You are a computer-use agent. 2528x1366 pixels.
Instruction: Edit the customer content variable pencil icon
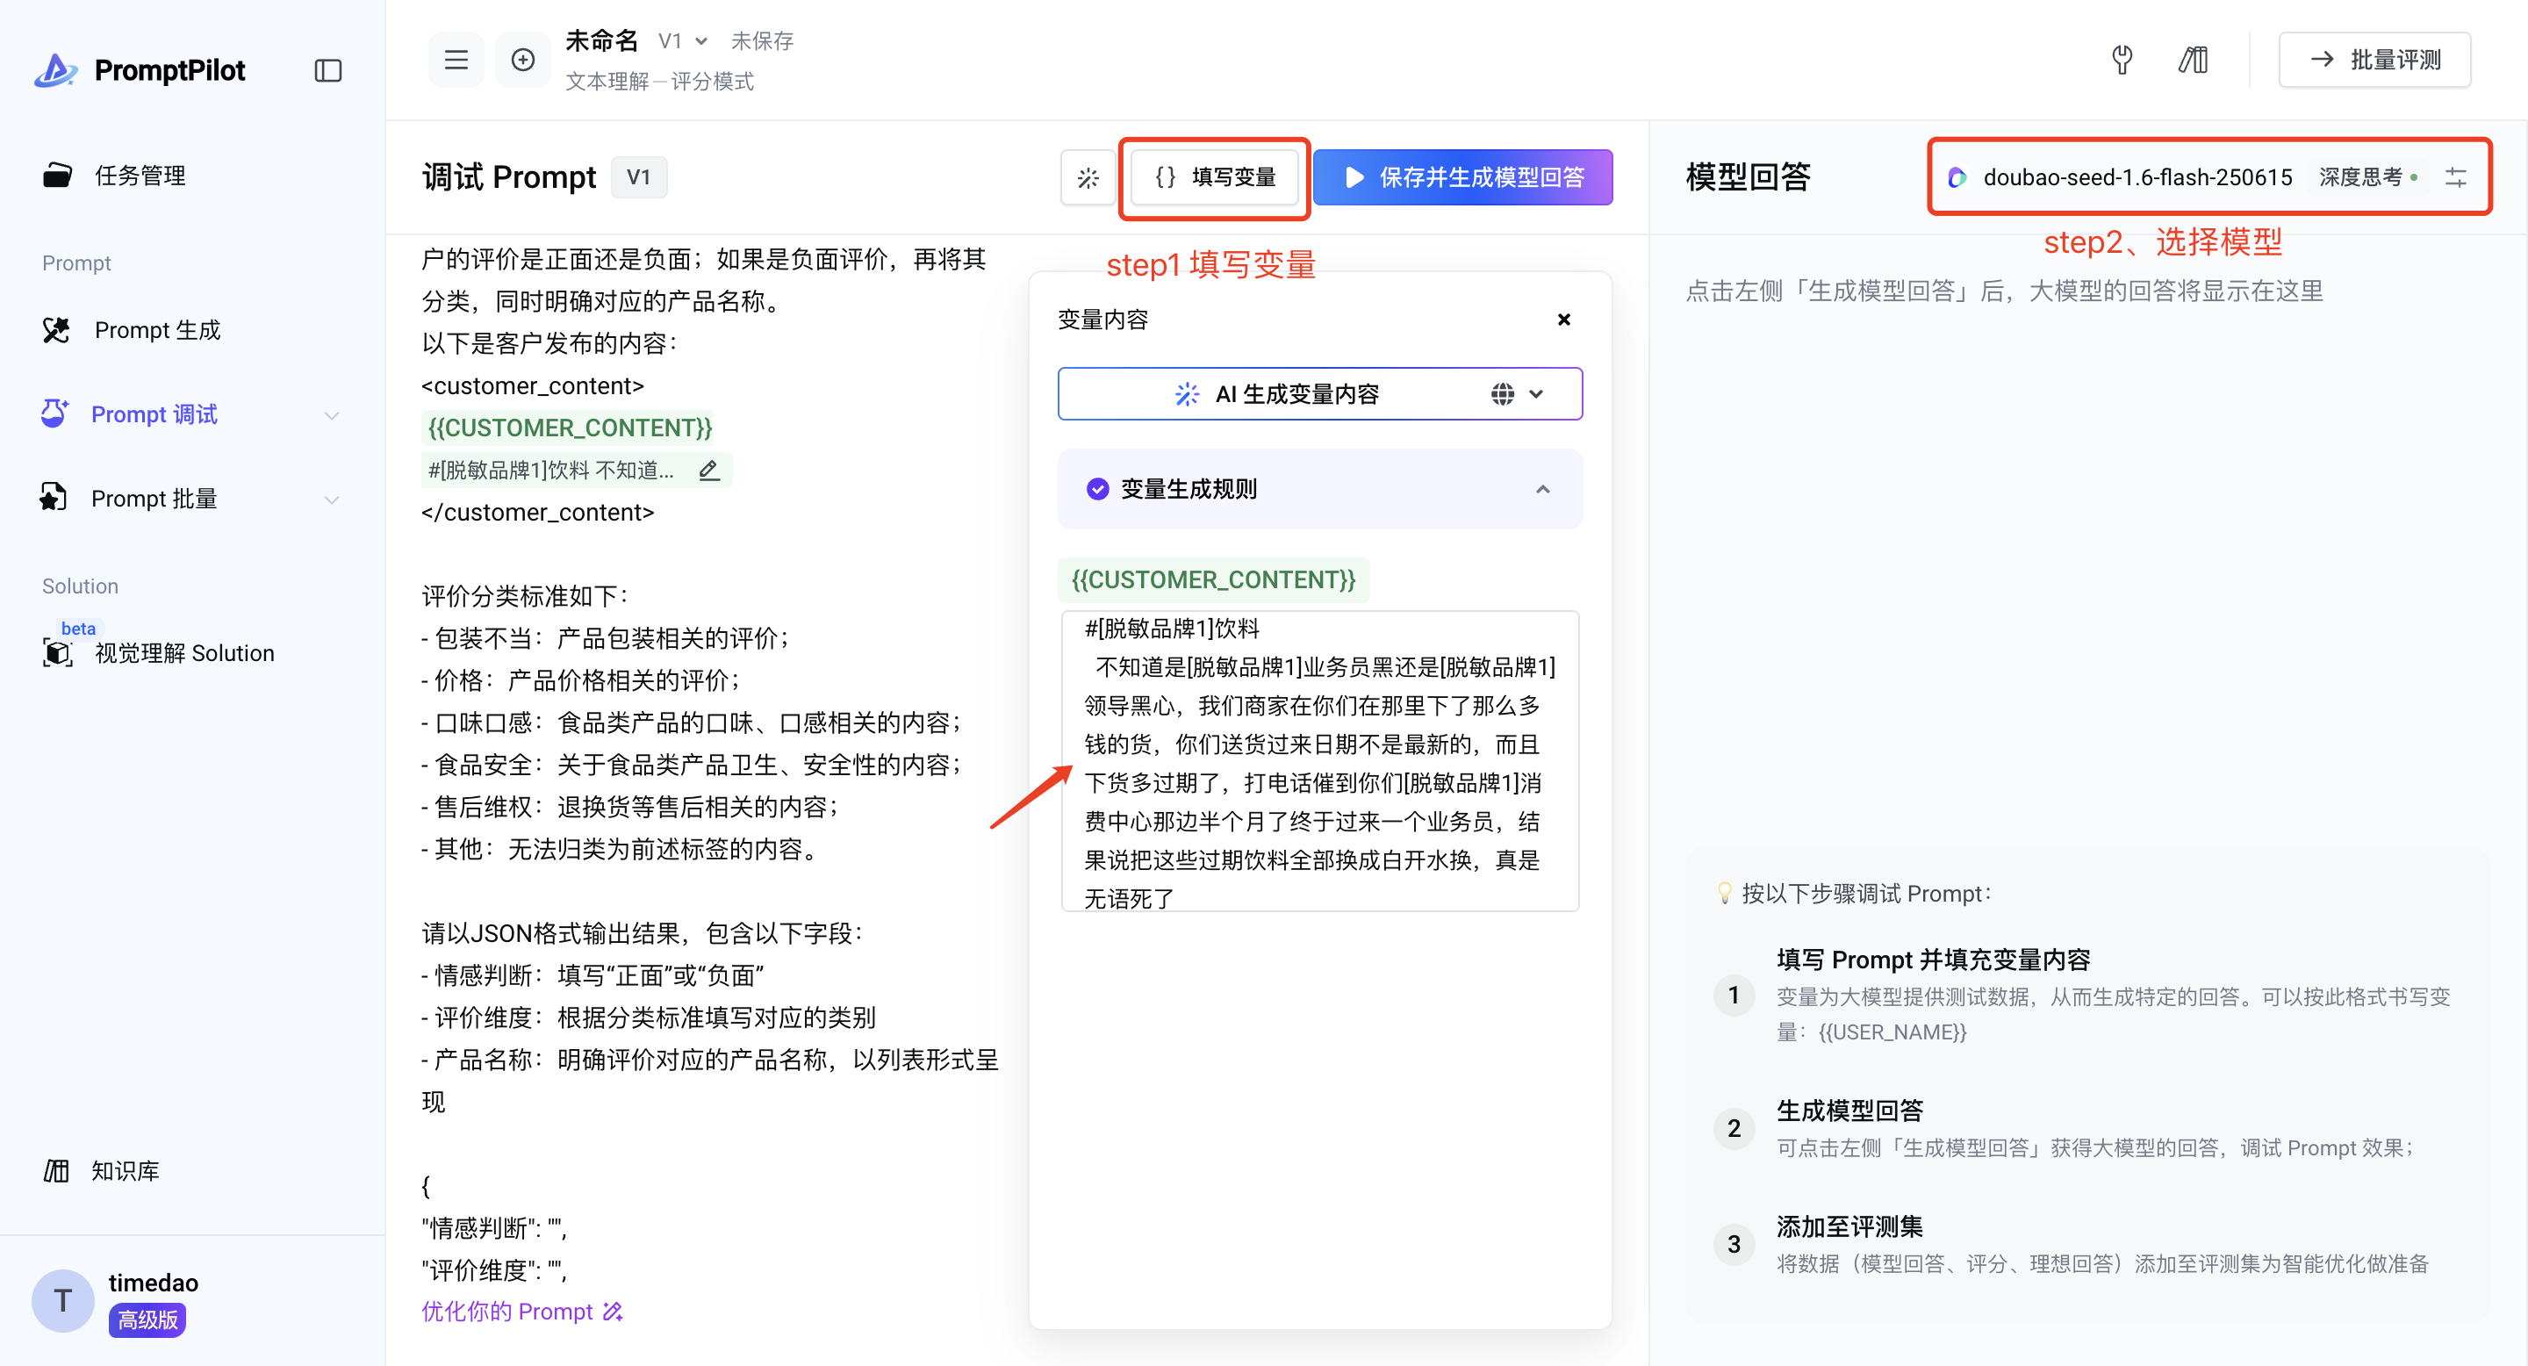click(x=708, y=470)
